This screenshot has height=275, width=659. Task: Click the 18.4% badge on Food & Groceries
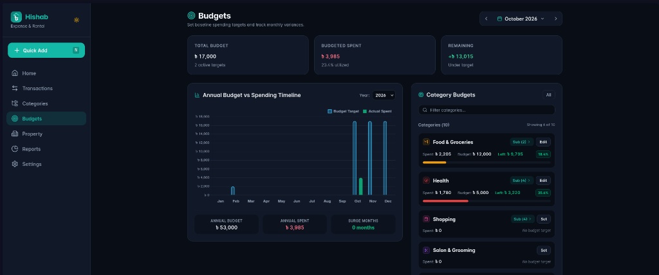click(x=543, y=154)
